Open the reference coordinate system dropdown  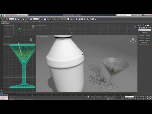[x=35, y=19]
